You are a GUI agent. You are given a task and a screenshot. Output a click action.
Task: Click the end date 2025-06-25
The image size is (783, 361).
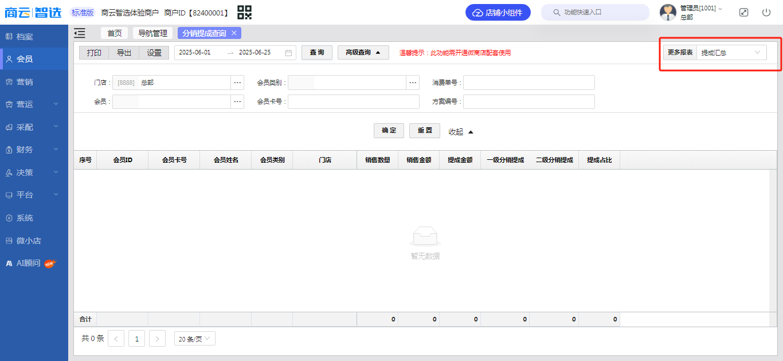pos(255,53)
